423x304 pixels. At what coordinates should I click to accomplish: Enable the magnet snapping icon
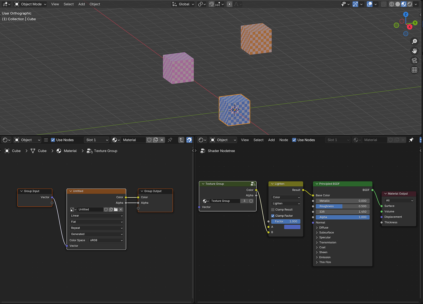click(211, 4)
